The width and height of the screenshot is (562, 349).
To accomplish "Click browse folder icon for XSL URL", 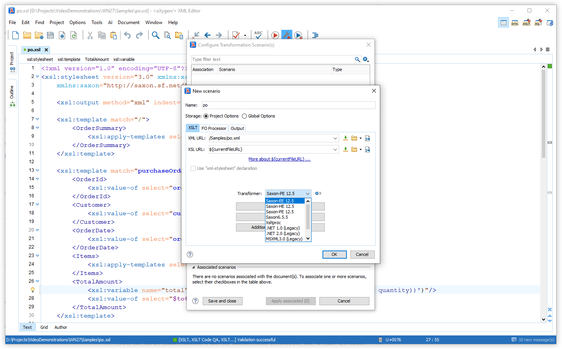I will click(x=354, y=149).
